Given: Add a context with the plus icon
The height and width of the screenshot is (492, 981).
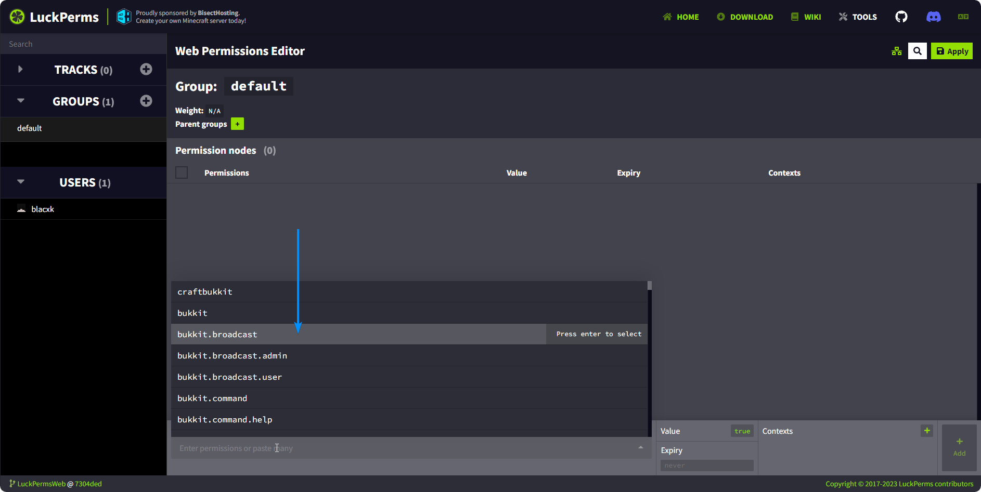Looking at the screenshot, I should [927, 431].
